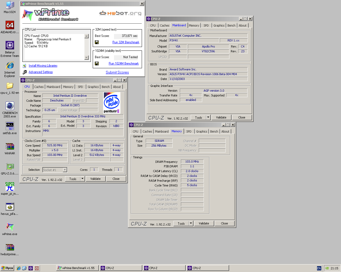Click Run 1024M Benchmark link
This screenshot has width=341, height=272.
(124, 63)
